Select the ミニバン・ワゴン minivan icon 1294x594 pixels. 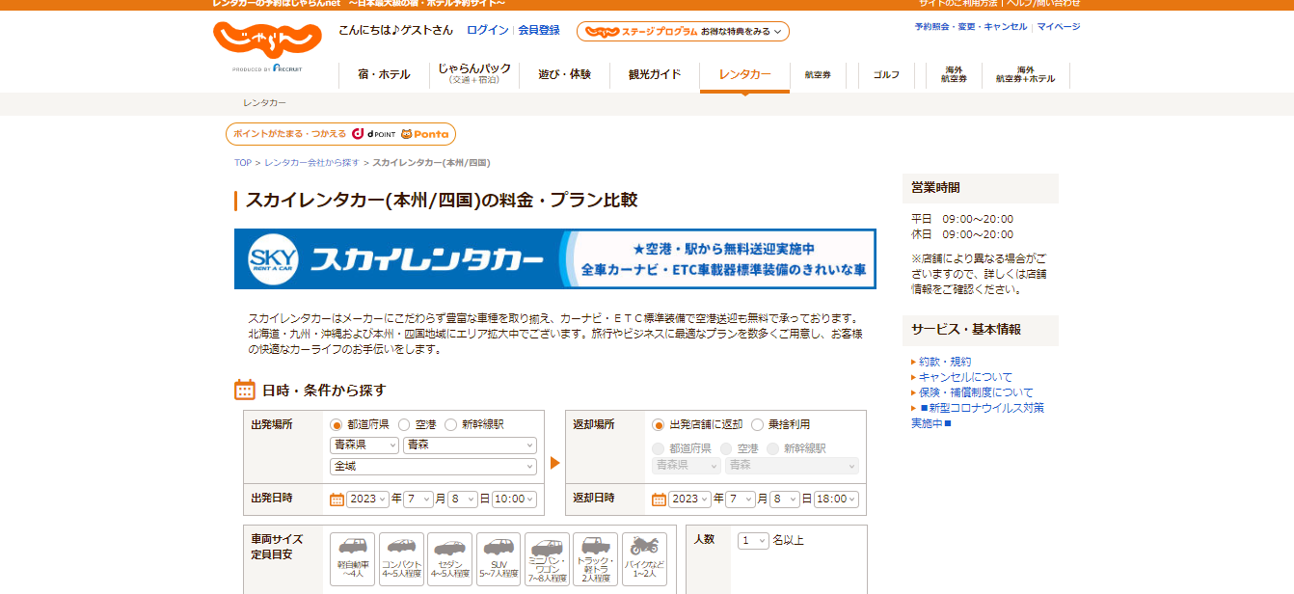coord(547,558)
